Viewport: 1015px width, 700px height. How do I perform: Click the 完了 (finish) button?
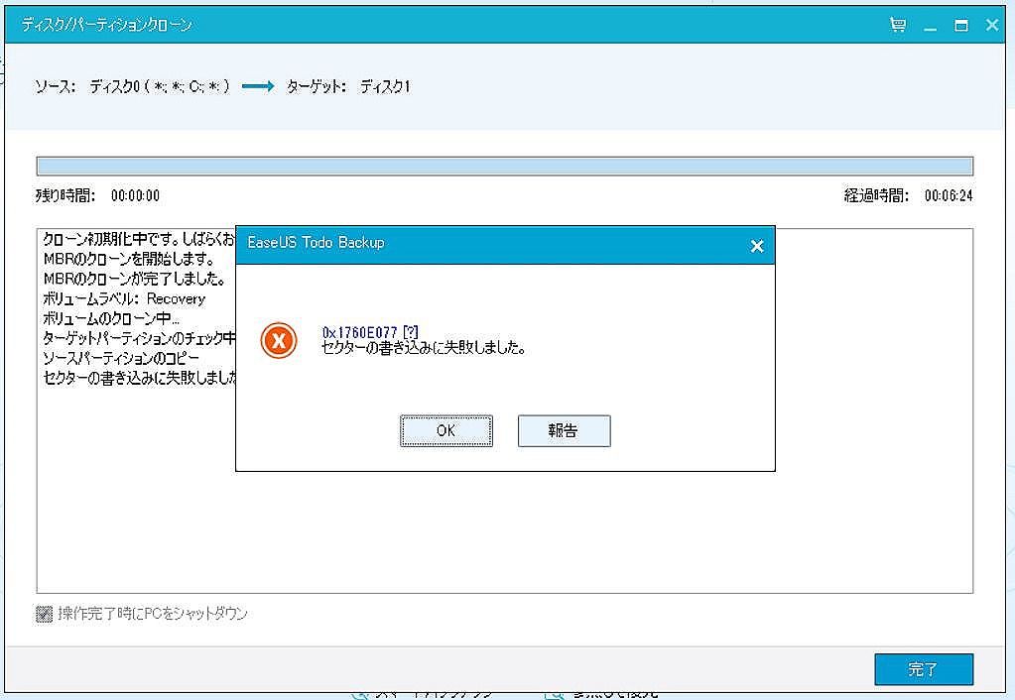(924, 669)
